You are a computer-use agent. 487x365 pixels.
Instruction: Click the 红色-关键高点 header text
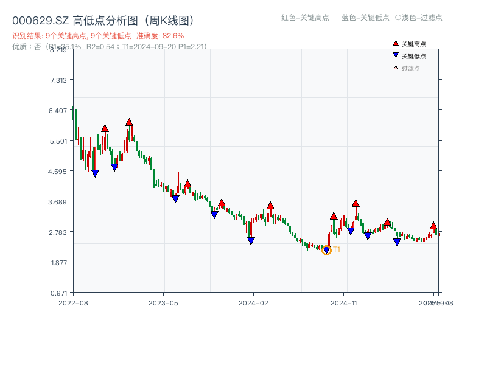305,18
